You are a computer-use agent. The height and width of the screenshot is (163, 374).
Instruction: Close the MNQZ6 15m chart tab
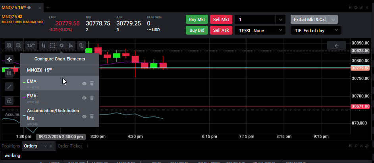pos(40,8)
